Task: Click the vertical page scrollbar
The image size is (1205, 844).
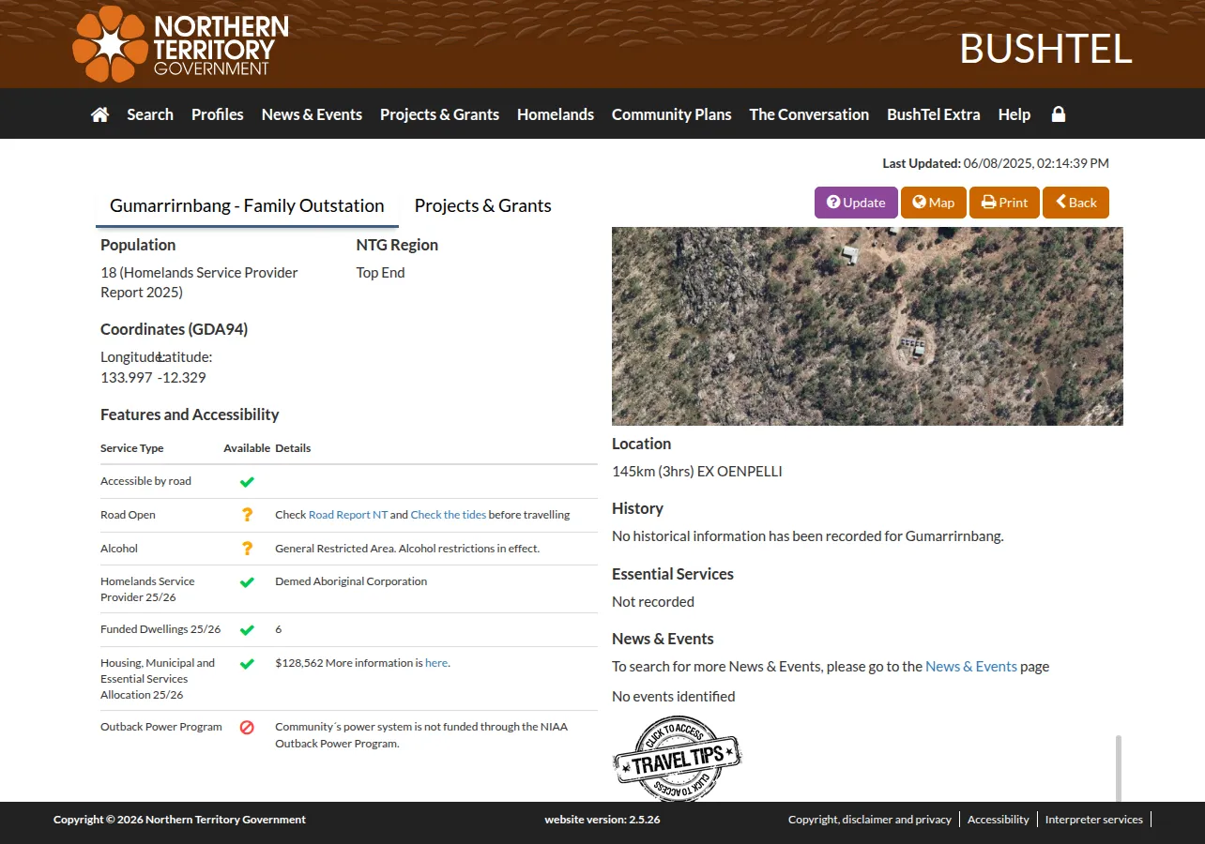Action: 1118,768
